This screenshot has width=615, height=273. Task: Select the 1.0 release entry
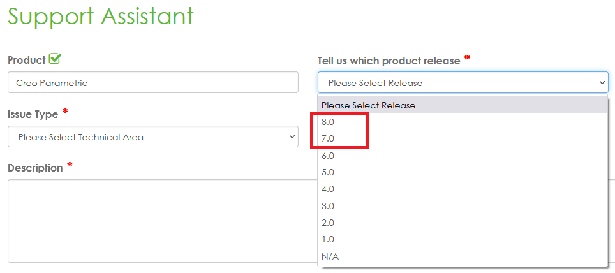[x=329, y=239]
